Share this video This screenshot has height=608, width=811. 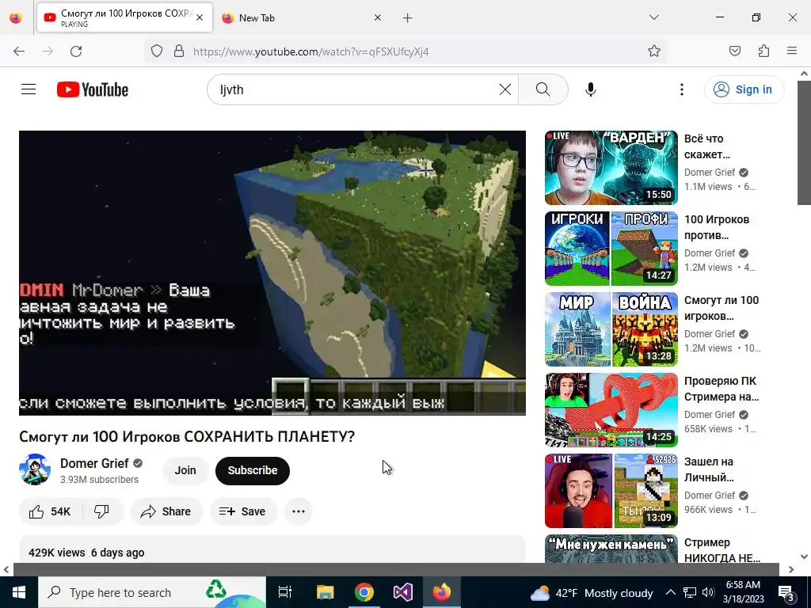(166, 511)
